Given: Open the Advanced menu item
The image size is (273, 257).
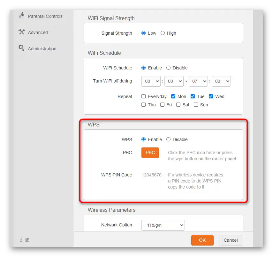Looking at the screenshot, I should point(38,32).
